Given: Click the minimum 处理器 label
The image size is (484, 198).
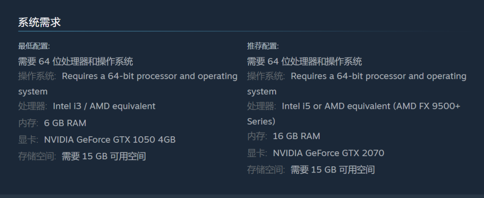Looking at the screenshot, I should coord(33,106).
